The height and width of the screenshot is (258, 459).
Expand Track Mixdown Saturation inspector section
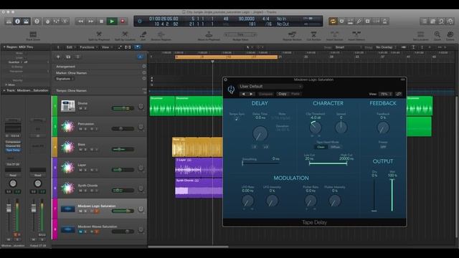[4, 91]
